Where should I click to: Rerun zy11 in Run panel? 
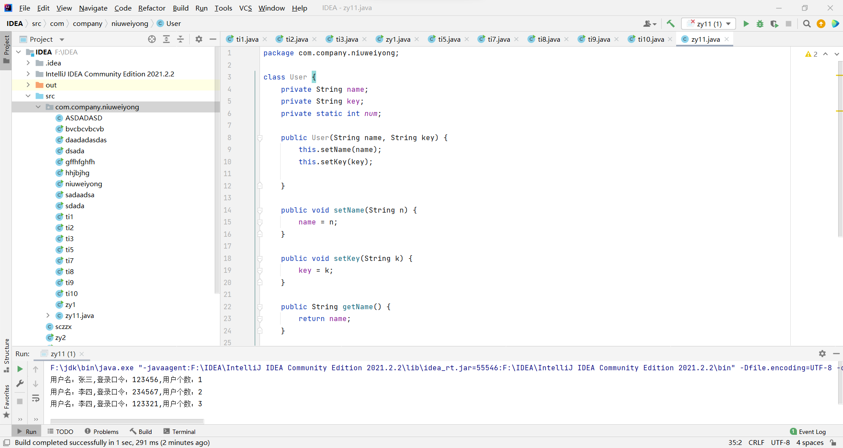click(20, 369)
